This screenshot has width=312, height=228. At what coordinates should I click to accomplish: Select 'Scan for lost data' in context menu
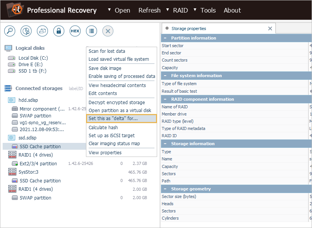pyautogui.click(x=107, y=51)
